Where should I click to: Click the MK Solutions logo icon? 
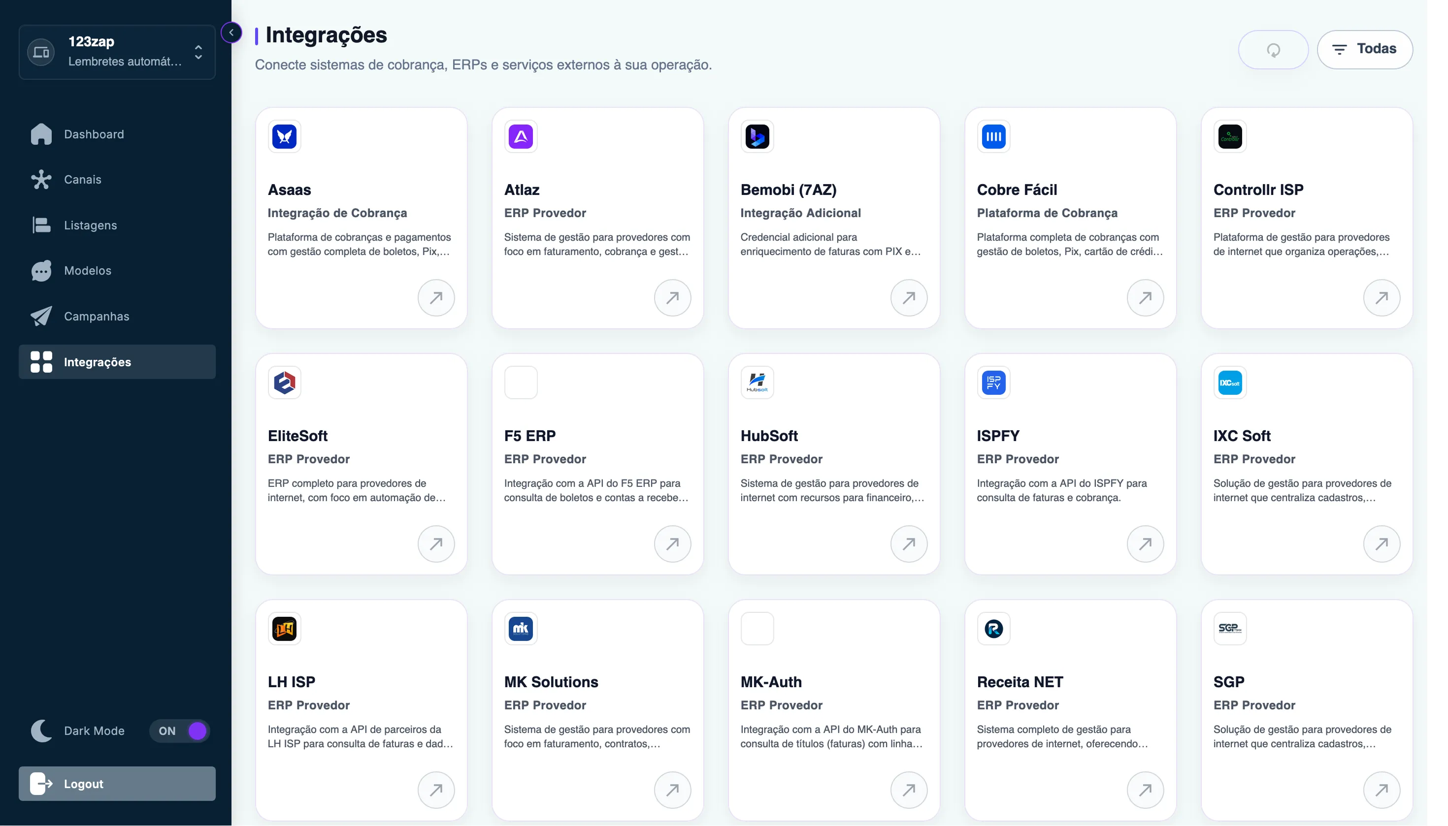point(521,629)
